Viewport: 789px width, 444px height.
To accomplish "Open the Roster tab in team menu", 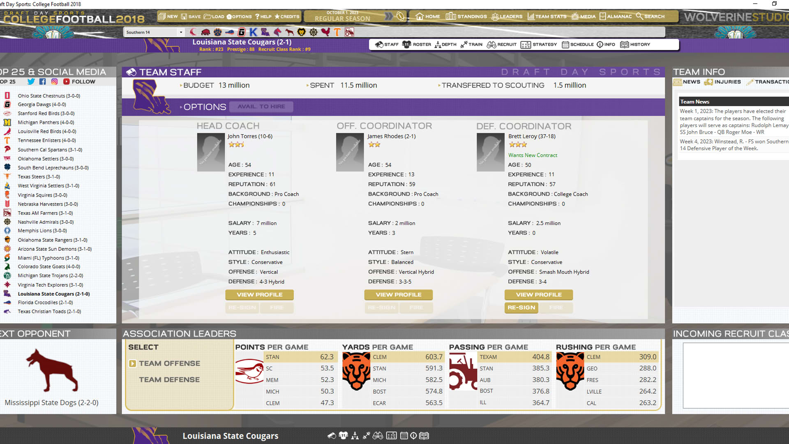I will (417, 44).
